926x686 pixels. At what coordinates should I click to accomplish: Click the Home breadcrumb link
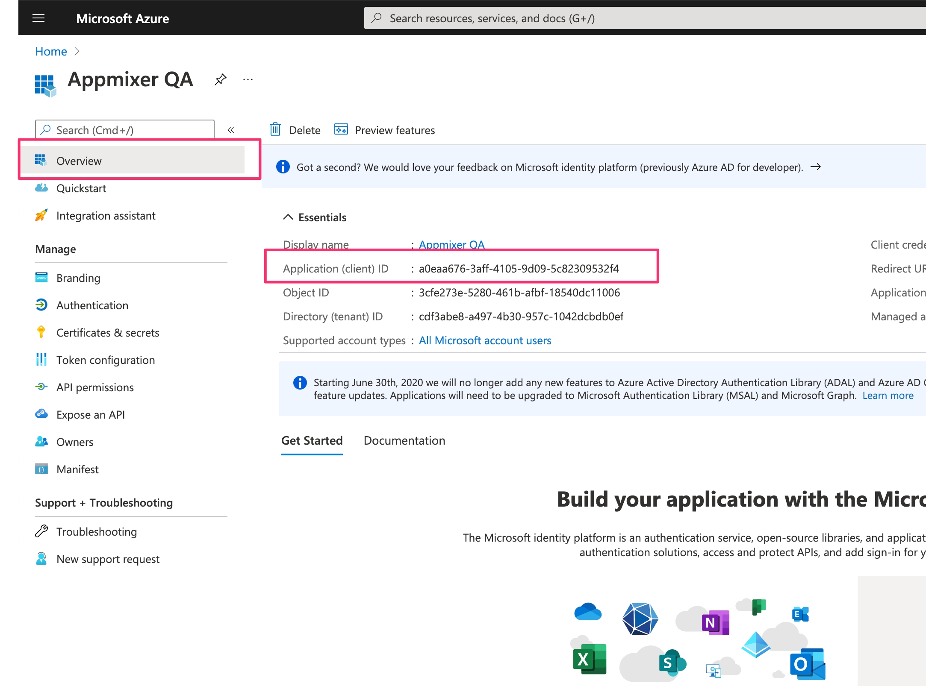click(51, 52)
